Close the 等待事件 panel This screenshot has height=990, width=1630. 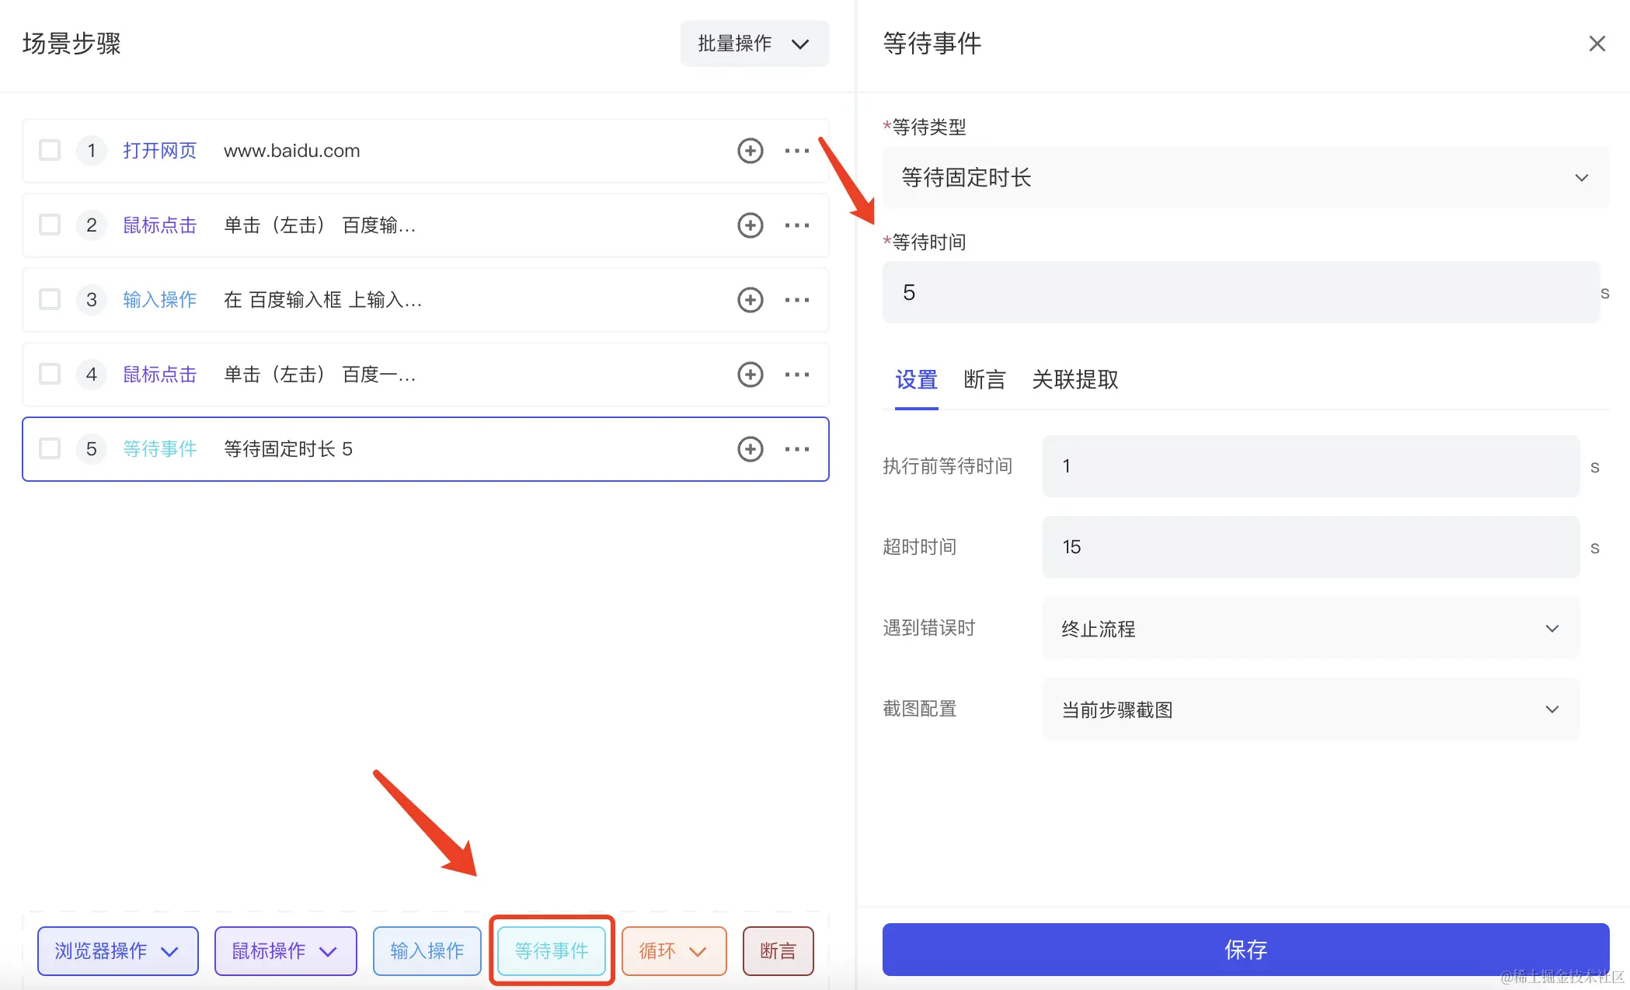1597,44
